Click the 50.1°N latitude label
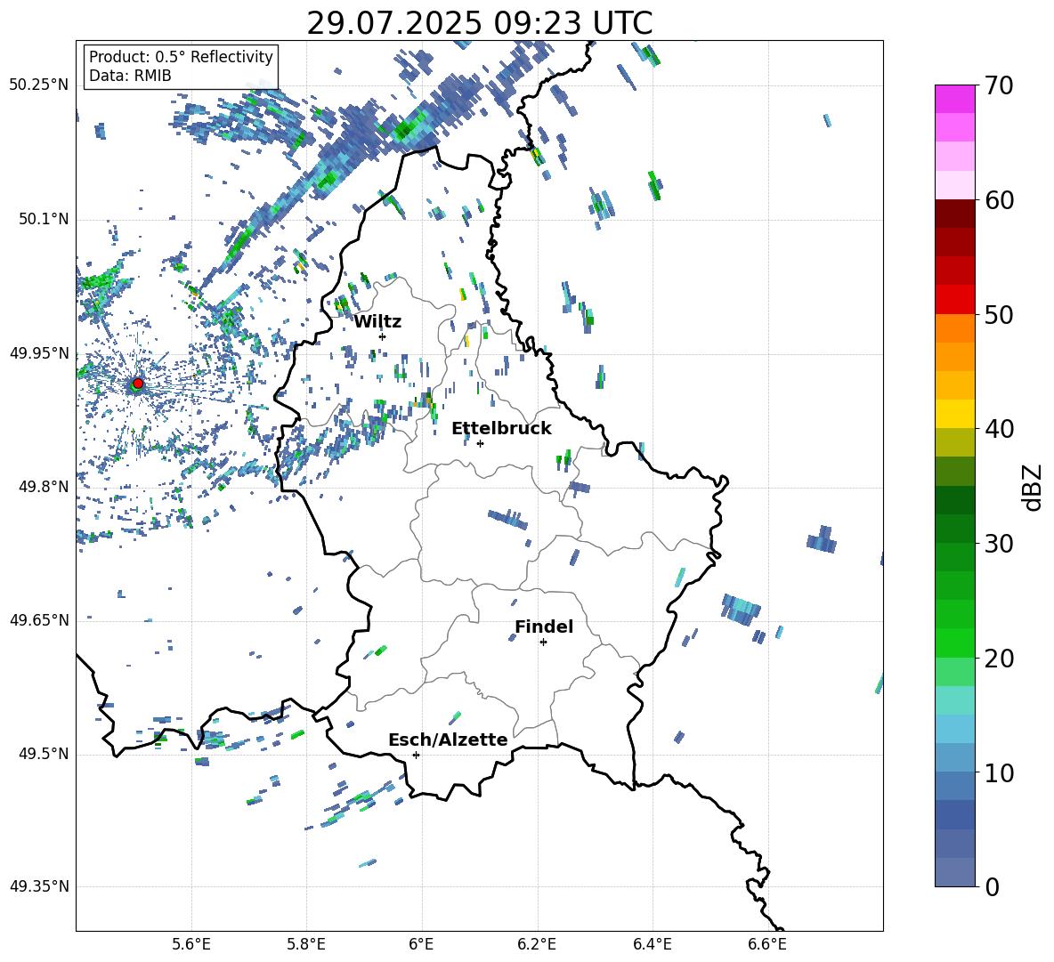Viewport: 1054px width, 962px height. [x=43, y=220]
